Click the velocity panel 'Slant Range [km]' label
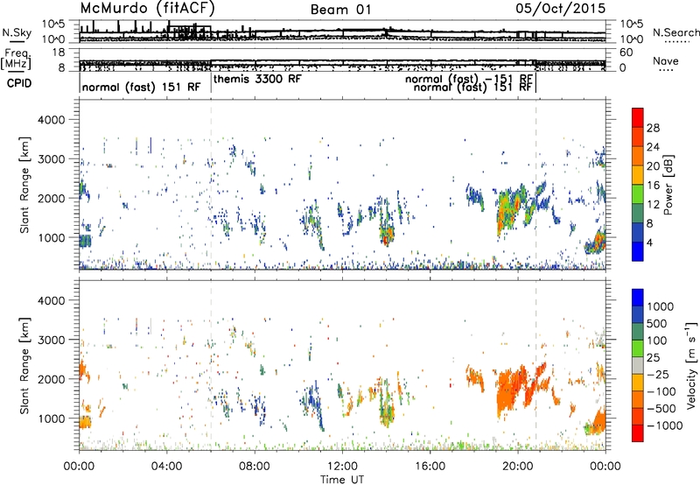 (x=24, y=366)
